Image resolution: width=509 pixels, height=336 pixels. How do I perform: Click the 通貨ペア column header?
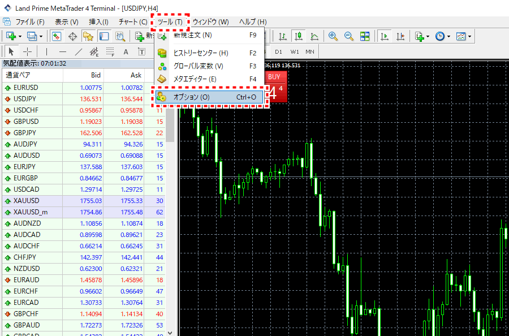32,75
